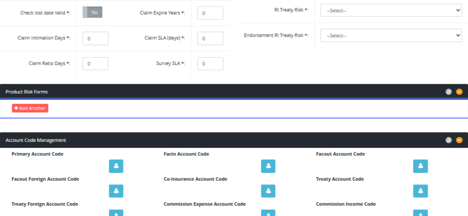
Task: Expand Product Risk Forms panel fullscreen icon
Action: (448, 92)
